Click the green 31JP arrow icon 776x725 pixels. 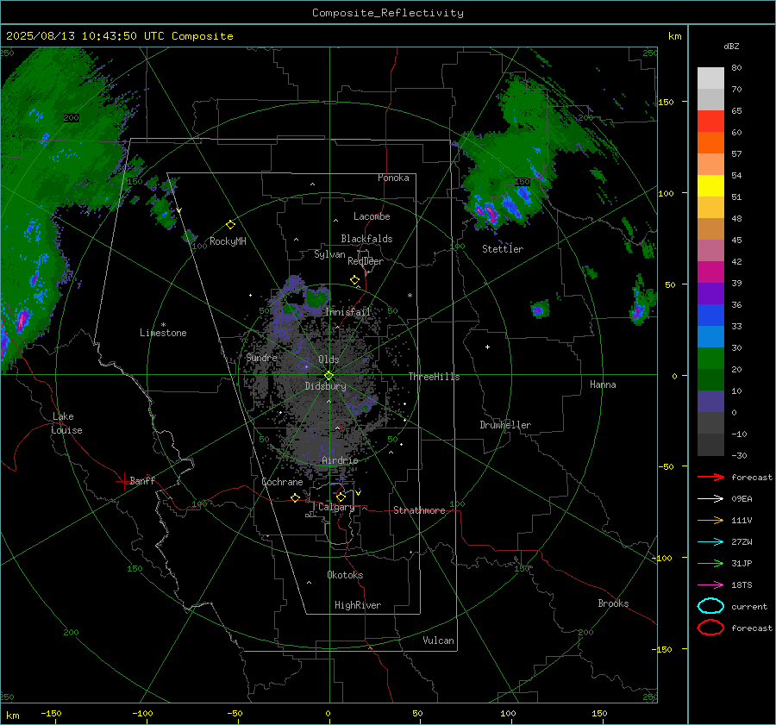(x=710, y=563)
